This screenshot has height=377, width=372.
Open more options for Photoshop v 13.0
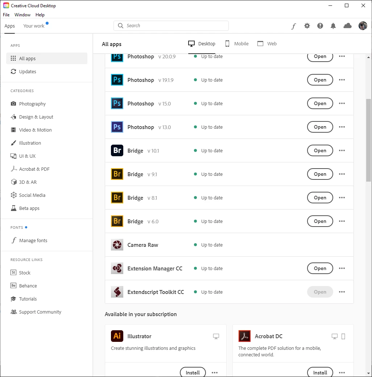(342, 127)
